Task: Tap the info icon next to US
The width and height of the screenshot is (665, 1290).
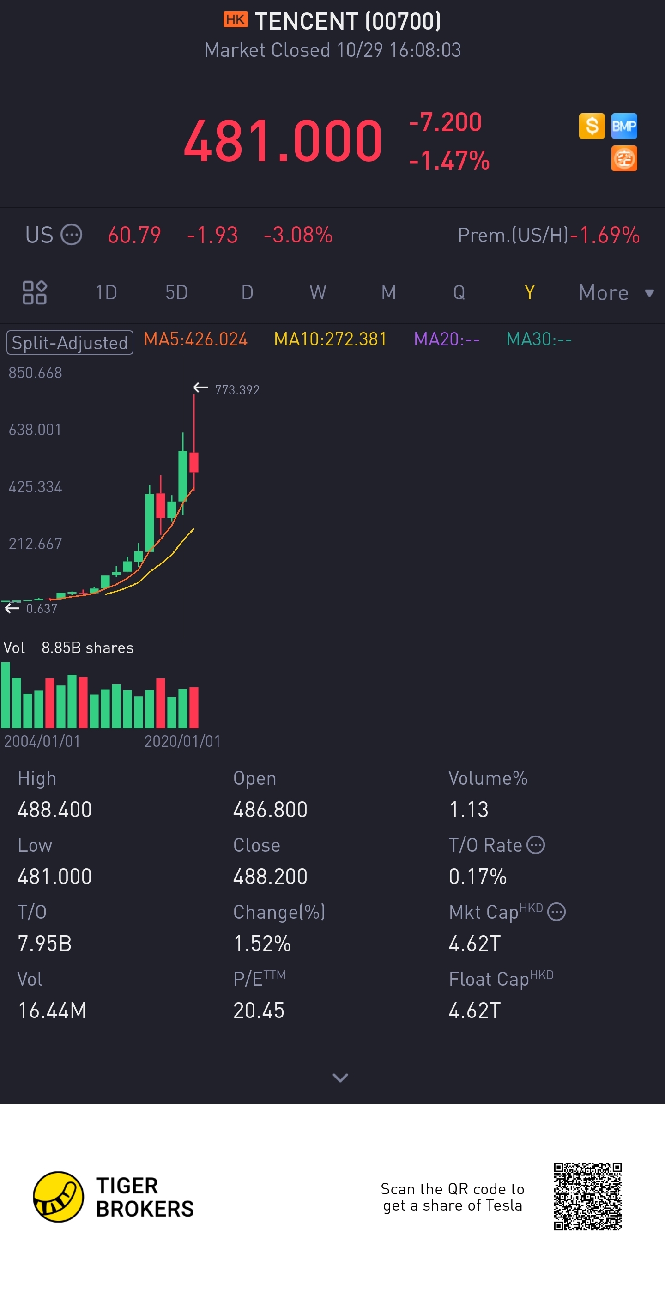Action: (71, 235)
